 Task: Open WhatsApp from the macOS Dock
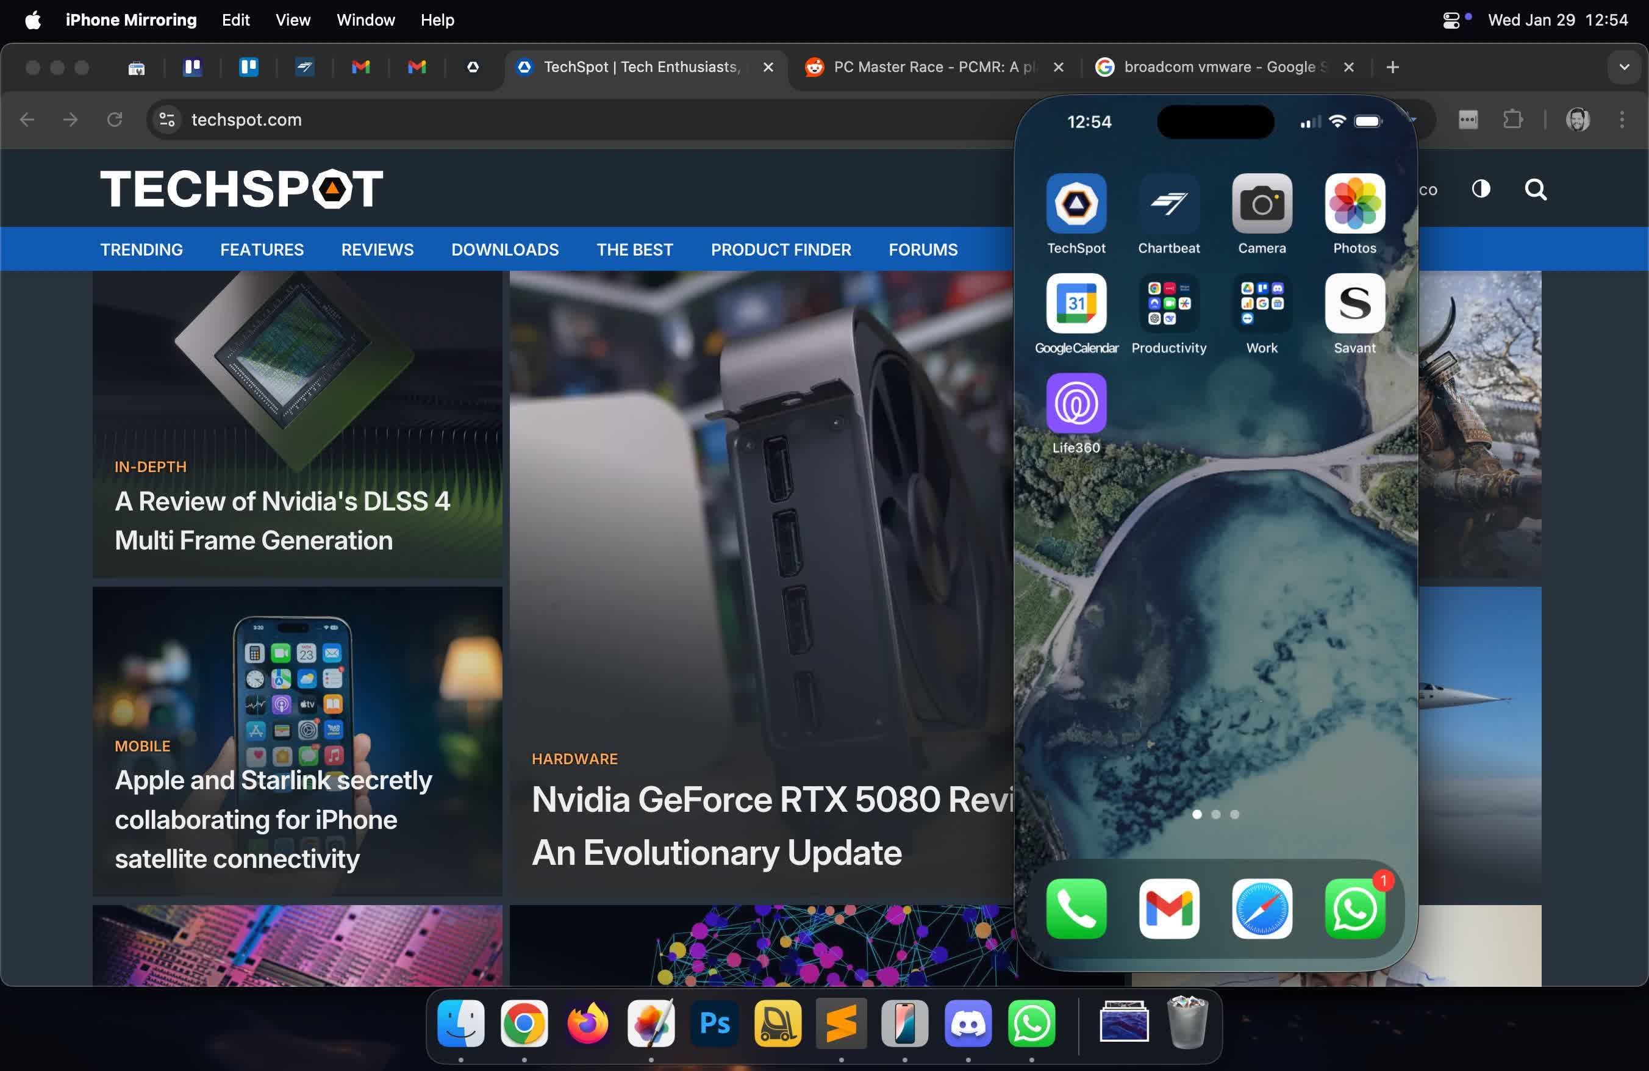point(1031,1023)
